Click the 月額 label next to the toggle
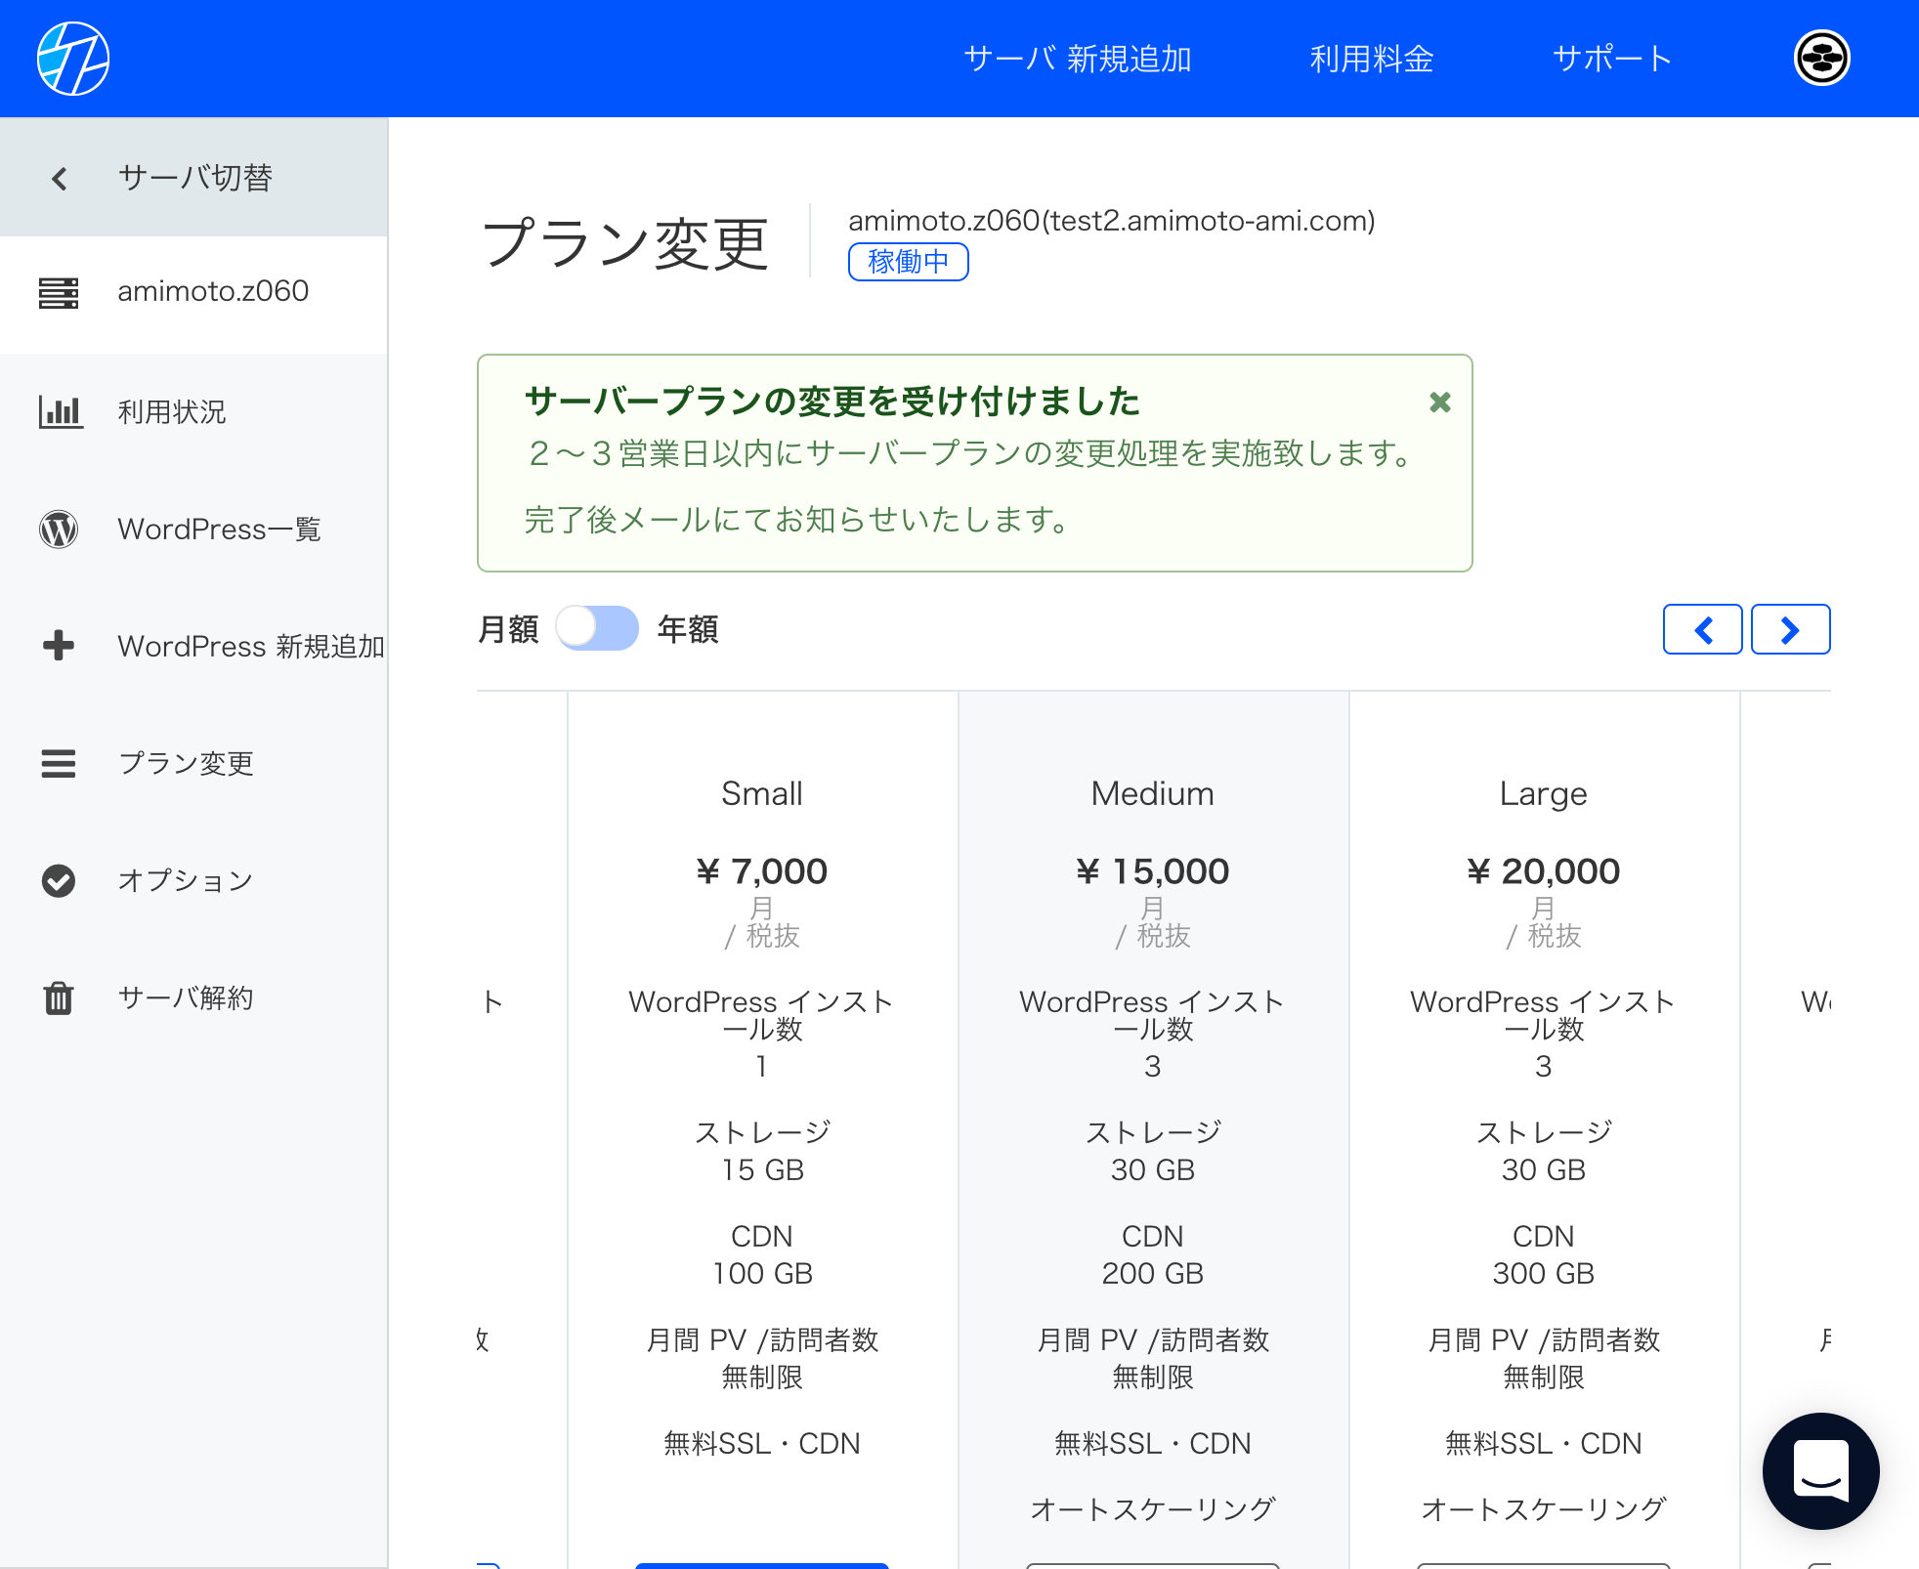Viewport: 1919px width, 1569px height. tap(508, 629)
